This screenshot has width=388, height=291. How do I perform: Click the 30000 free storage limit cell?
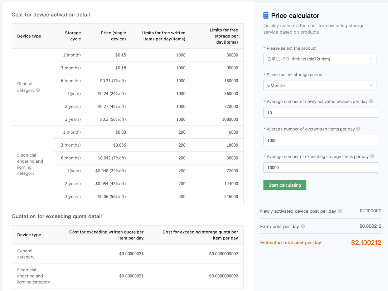point(232,55)
